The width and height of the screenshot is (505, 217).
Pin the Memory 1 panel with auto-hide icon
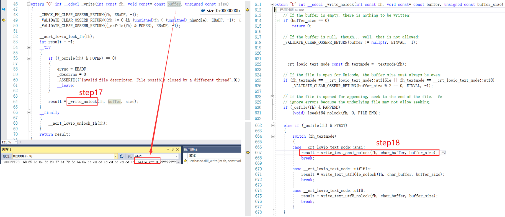(172, 150)
